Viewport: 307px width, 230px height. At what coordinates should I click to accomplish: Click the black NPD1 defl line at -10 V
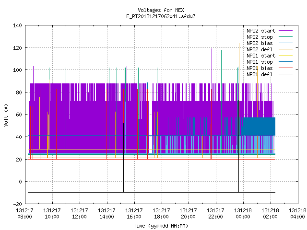click(x=152, y=192)
